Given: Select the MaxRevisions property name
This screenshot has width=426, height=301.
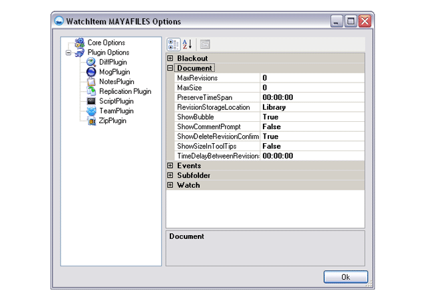Looking at the screenshot, I should 197,78.
